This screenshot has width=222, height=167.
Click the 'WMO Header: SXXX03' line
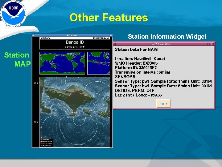(136, 63)
